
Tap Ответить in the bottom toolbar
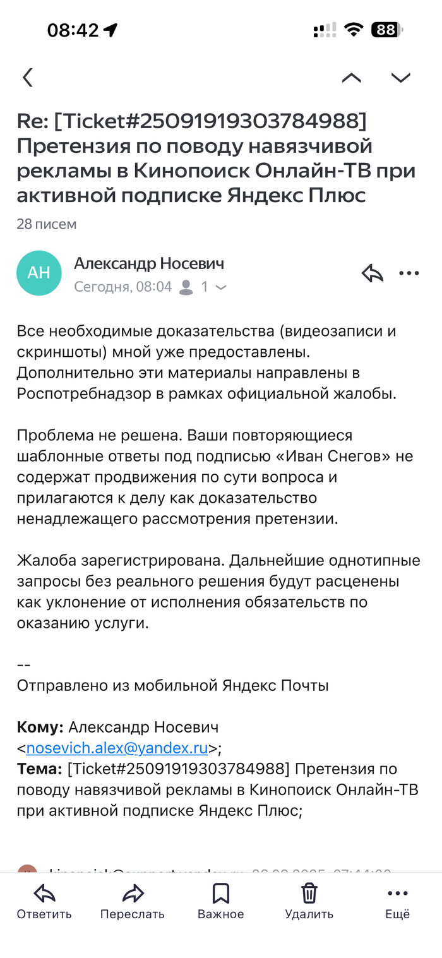tap(44, 902)
